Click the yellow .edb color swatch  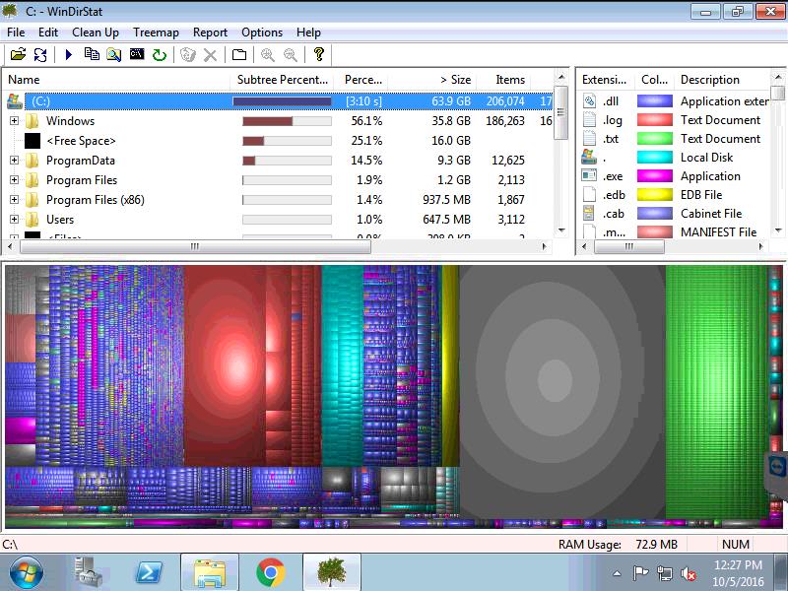tap(655, 194)
